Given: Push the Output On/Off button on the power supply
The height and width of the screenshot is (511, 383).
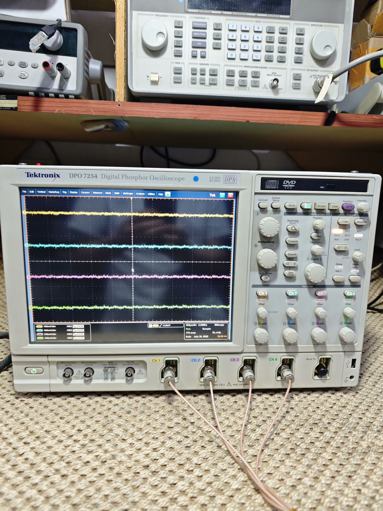Looking at the screenshot, I should (23, 75).
